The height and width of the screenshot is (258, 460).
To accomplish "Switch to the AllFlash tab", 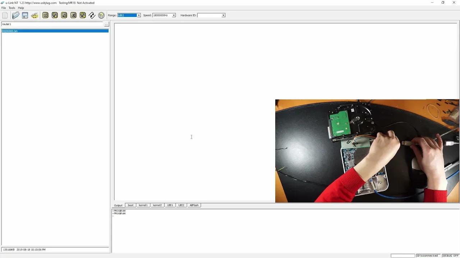I will point(194,205).
